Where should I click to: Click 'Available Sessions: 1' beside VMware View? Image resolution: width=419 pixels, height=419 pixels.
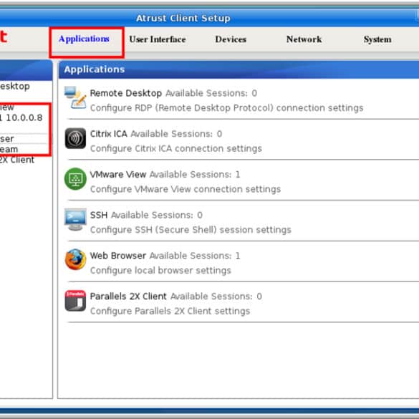[x=195, y=175]
